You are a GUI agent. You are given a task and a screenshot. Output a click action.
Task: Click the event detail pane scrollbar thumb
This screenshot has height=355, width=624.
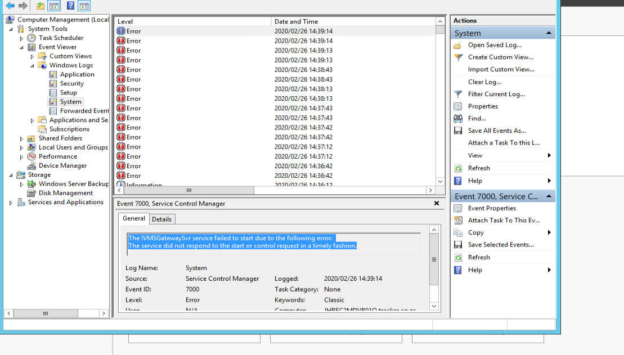434,259
